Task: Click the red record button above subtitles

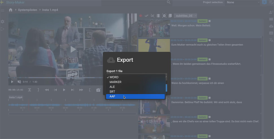Action: 141,16
